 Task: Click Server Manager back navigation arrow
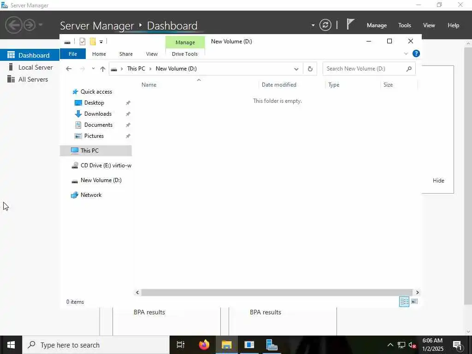[x=13, y=25]
